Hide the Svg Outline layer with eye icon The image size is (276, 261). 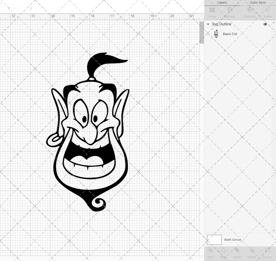pyautogui.click(x=265, y=24)
